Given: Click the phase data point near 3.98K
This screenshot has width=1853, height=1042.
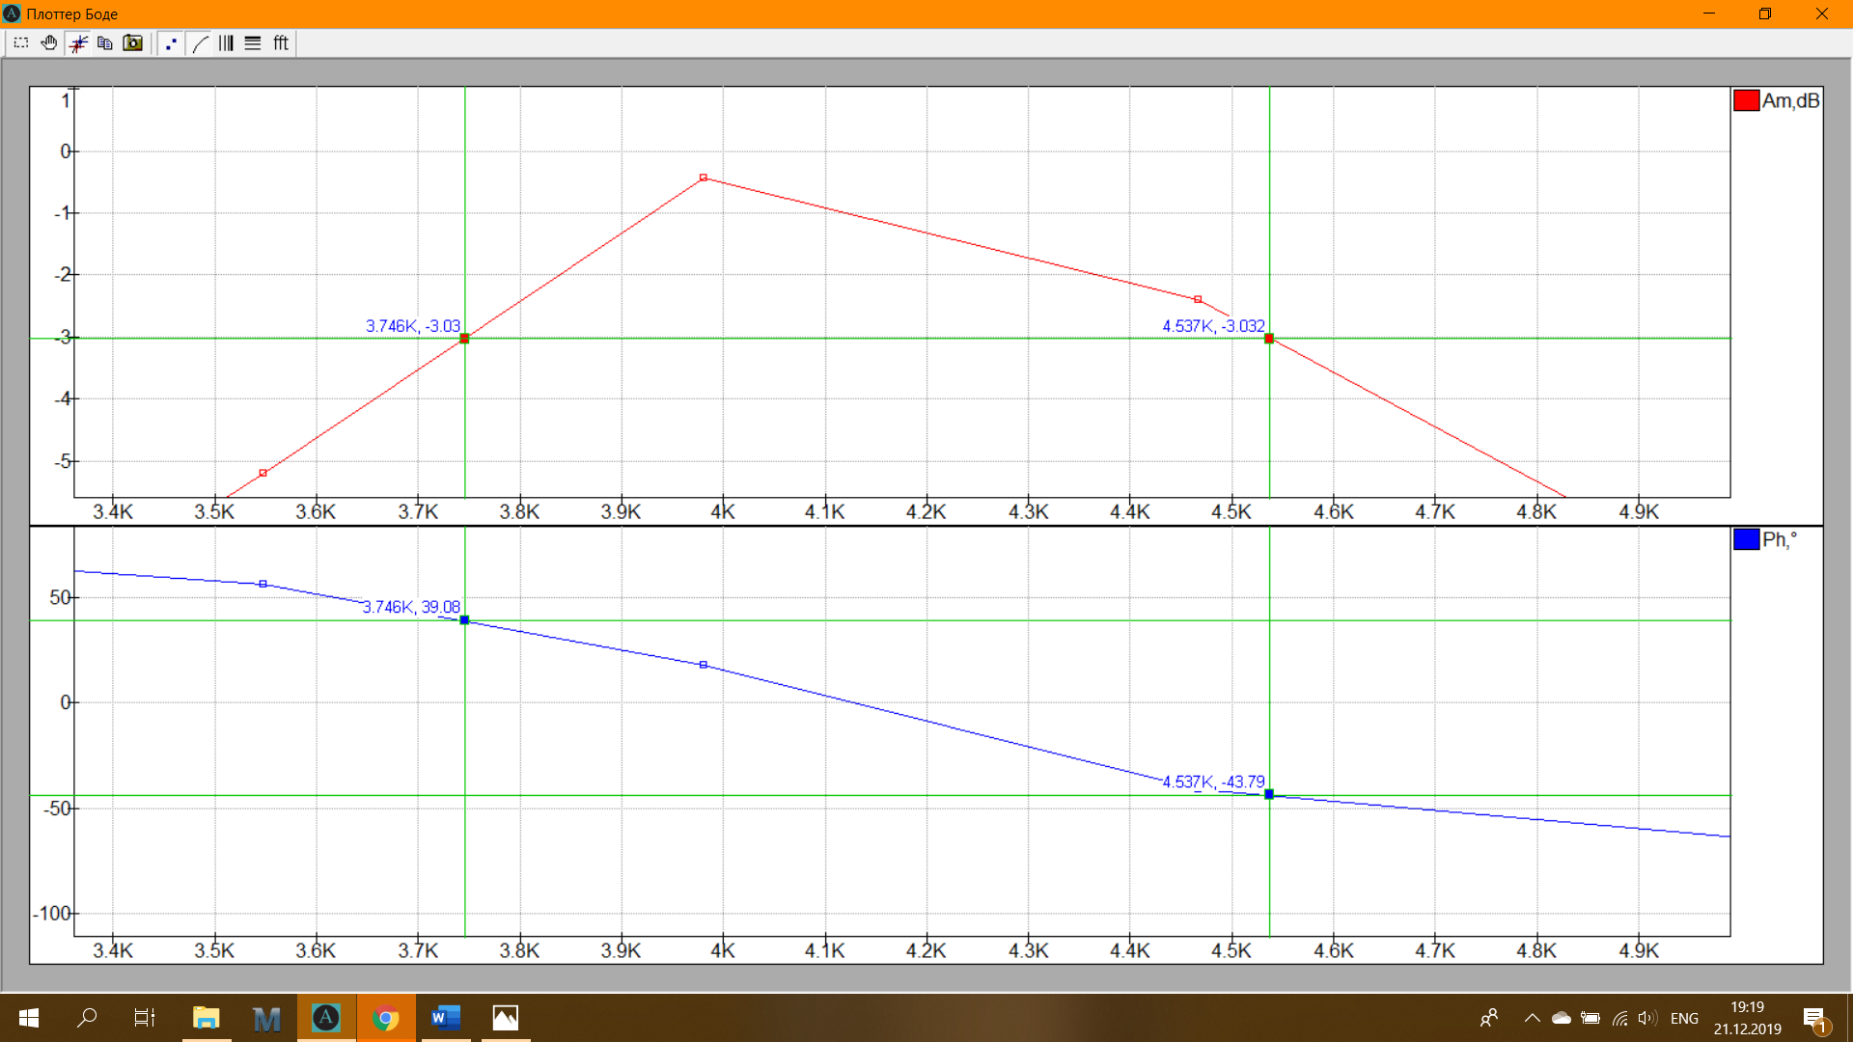Looking at the screenshot, I should [x=704, y=665].
